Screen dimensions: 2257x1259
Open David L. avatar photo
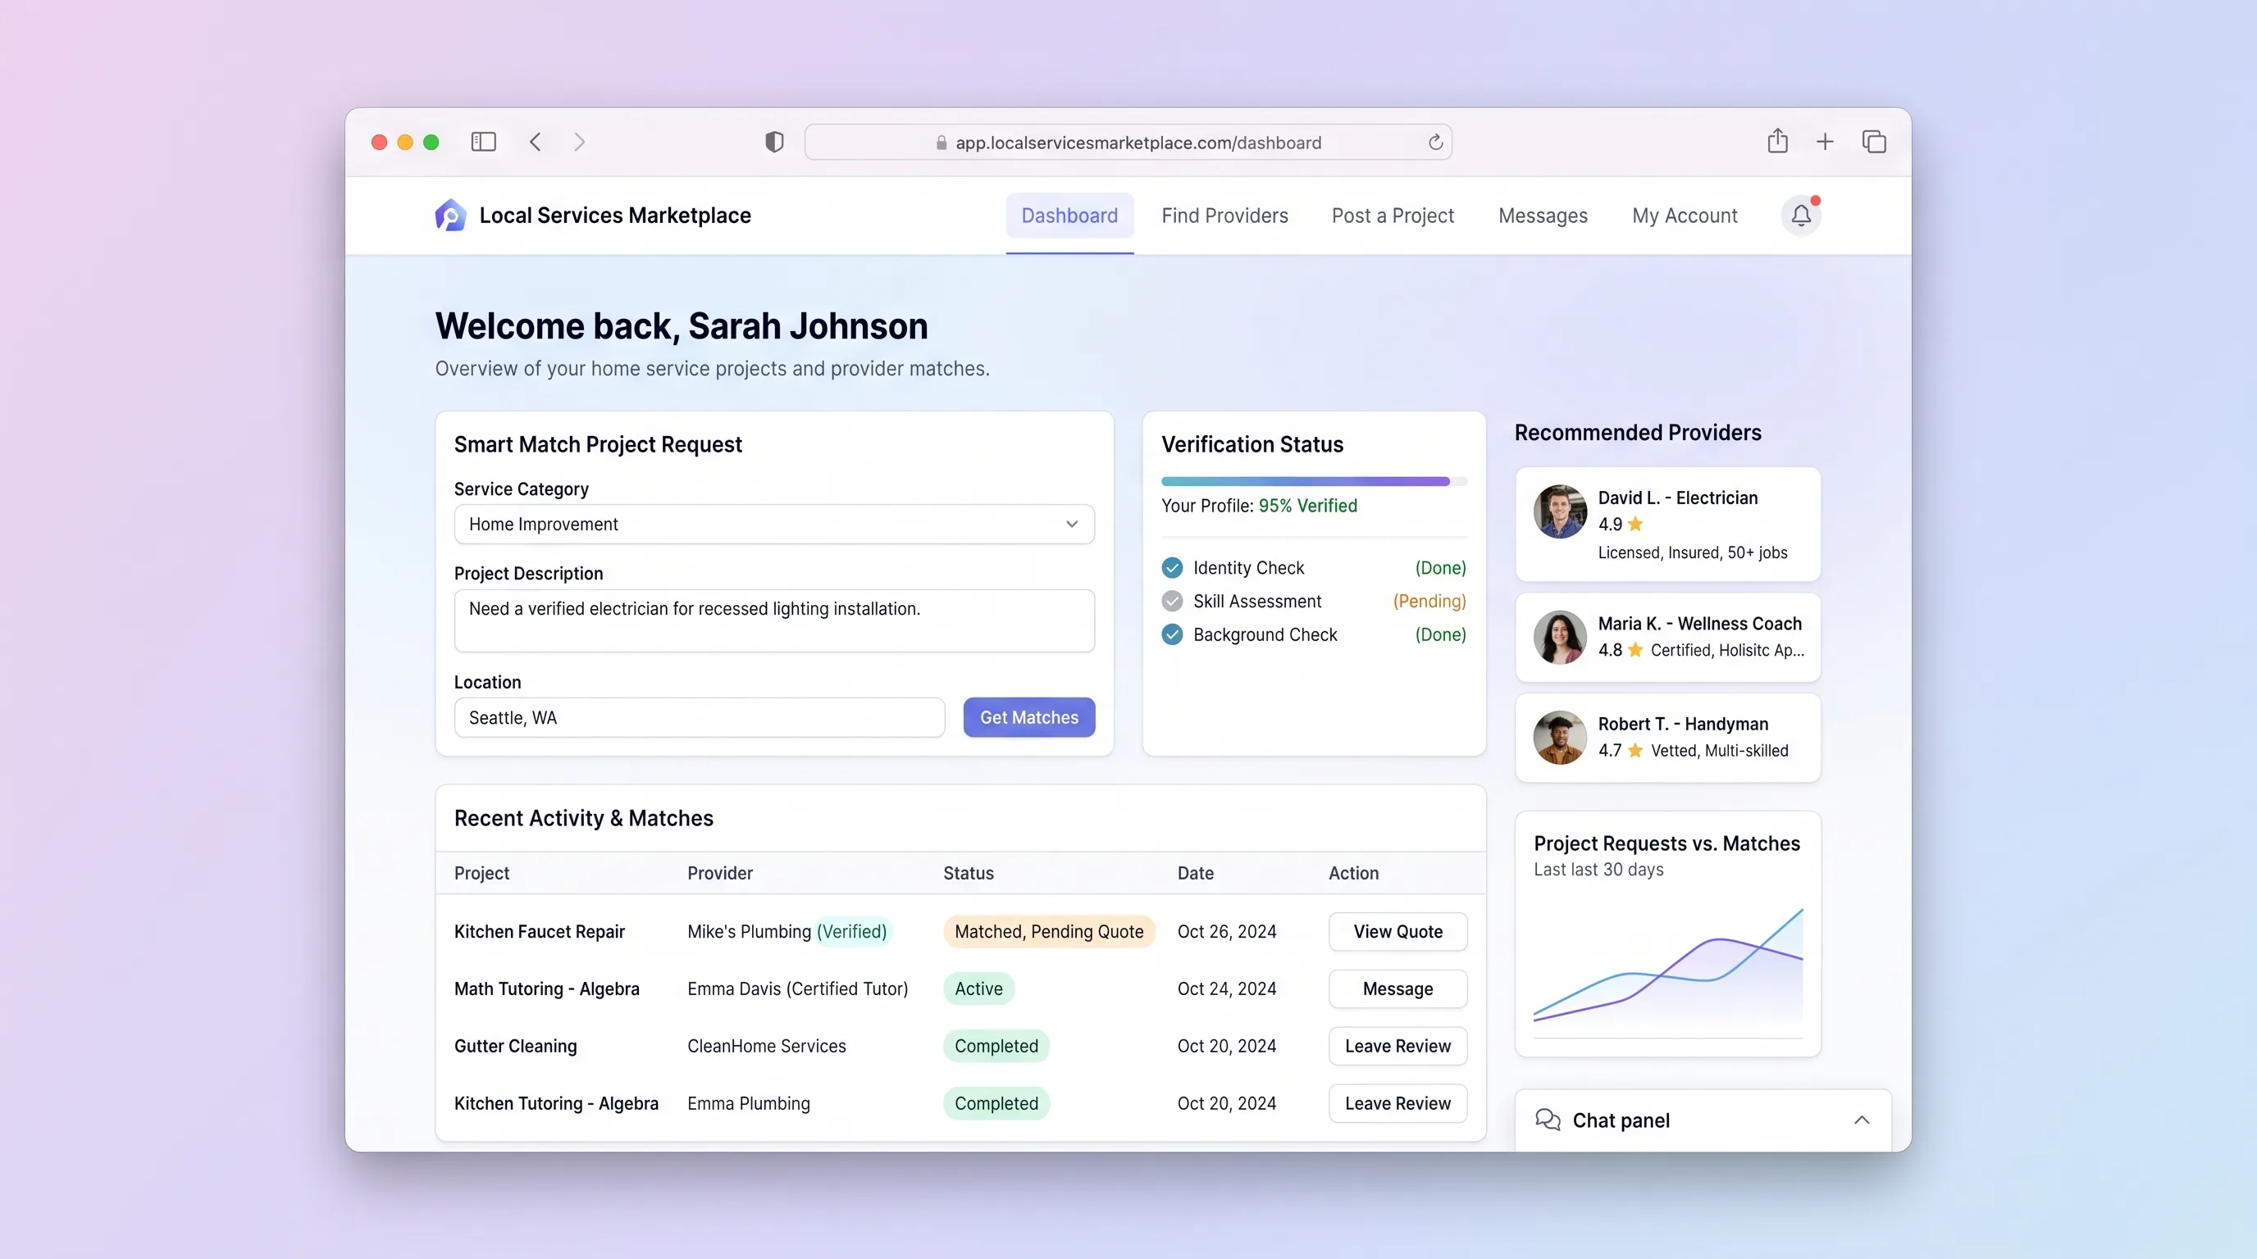click(x=1560, y=511)
